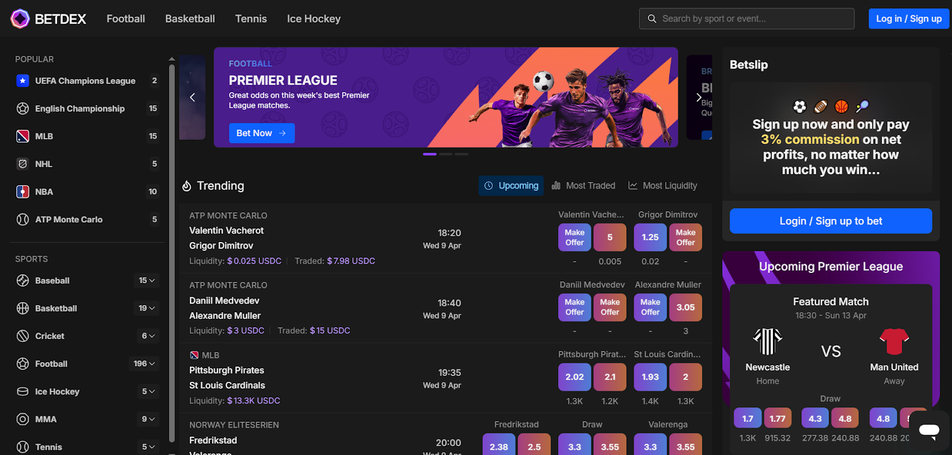Go to previous banner with left arrow
Screen dimensions: 952x455
point(192,98)
